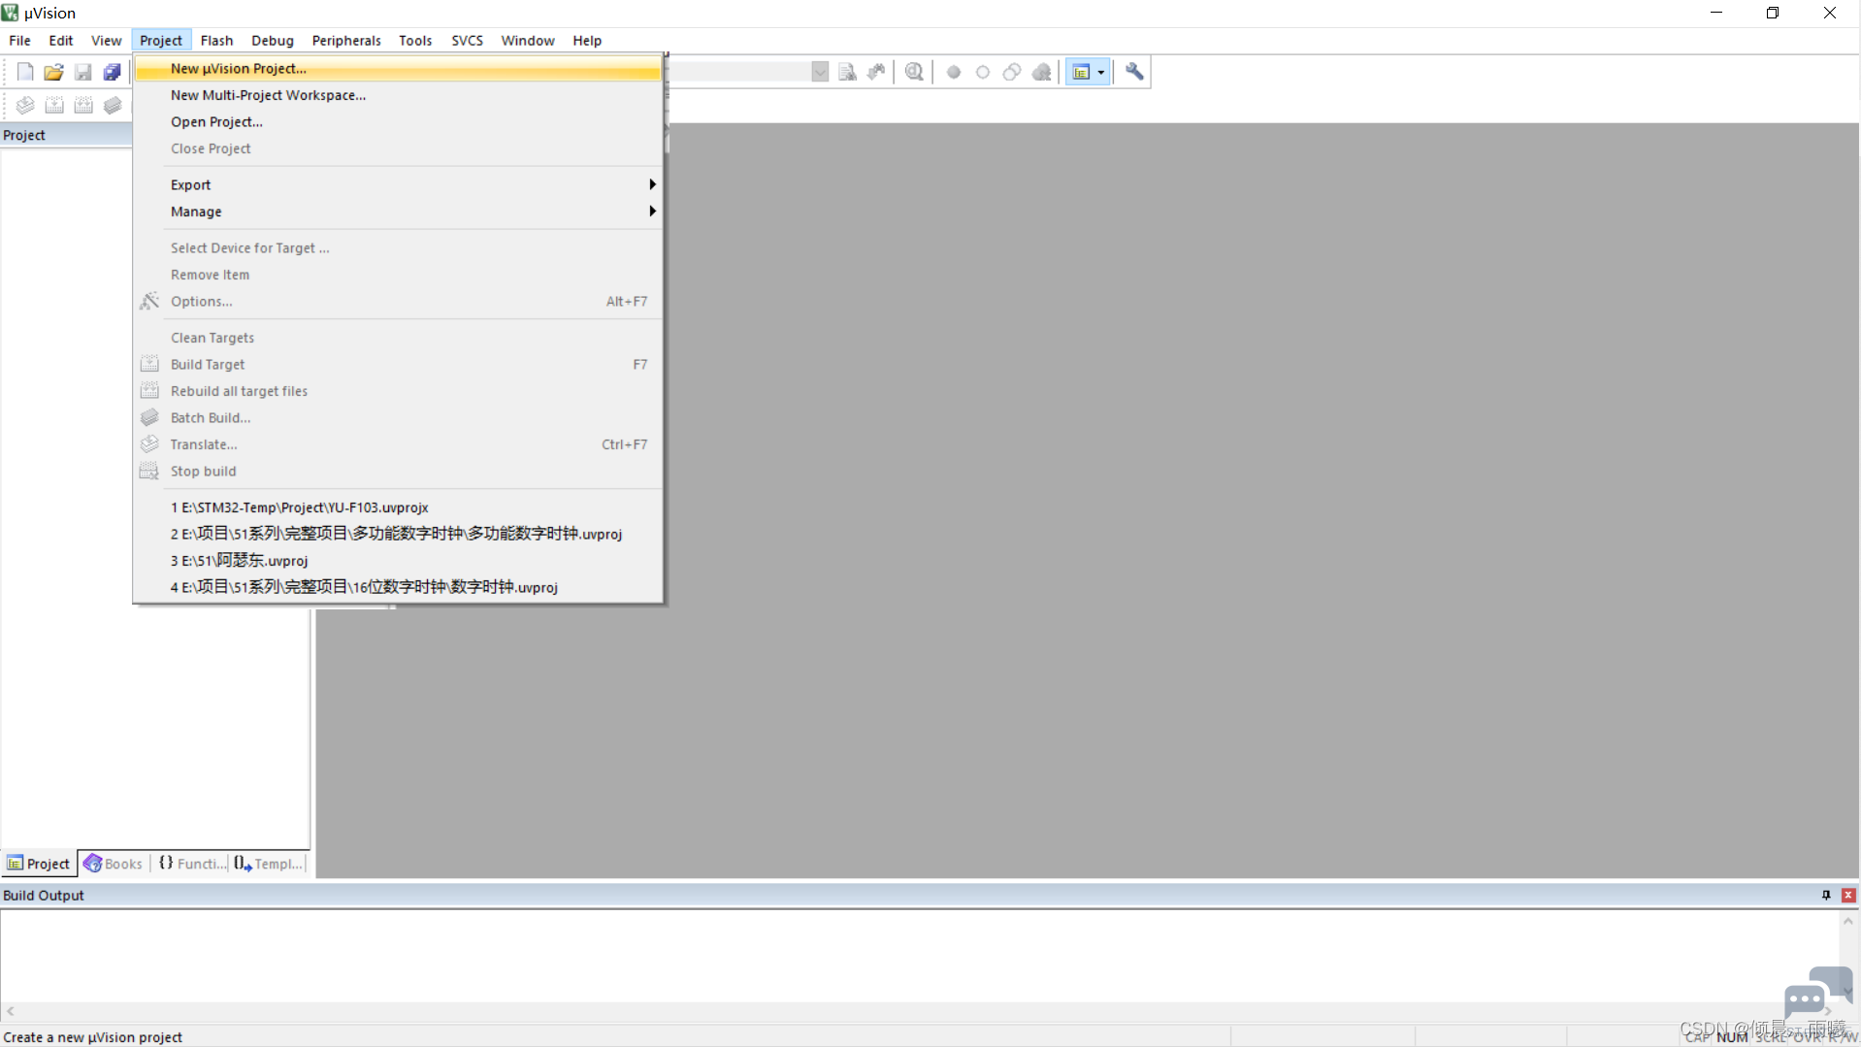The image size is (1861, 1047).
Task: Open the SVCS menu
Action: tap(467, 41)
